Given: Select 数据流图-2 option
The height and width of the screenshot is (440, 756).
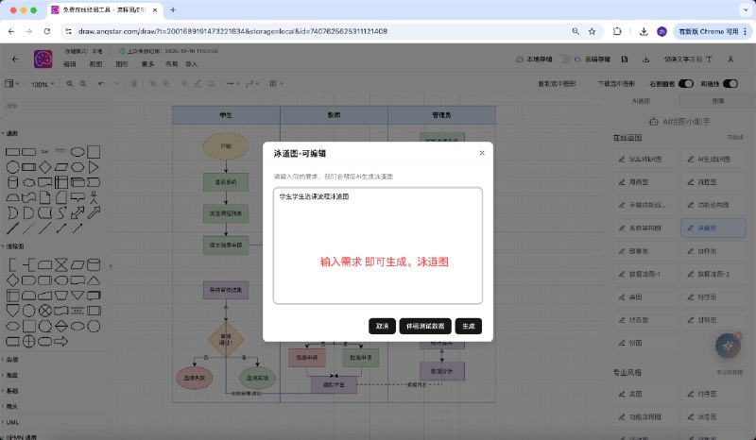Looking at the screenshot, I should pos(713,274).
